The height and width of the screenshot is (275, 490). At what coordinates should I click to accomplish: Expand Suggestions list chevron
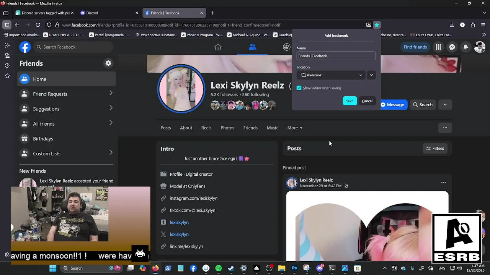point(111,108)
